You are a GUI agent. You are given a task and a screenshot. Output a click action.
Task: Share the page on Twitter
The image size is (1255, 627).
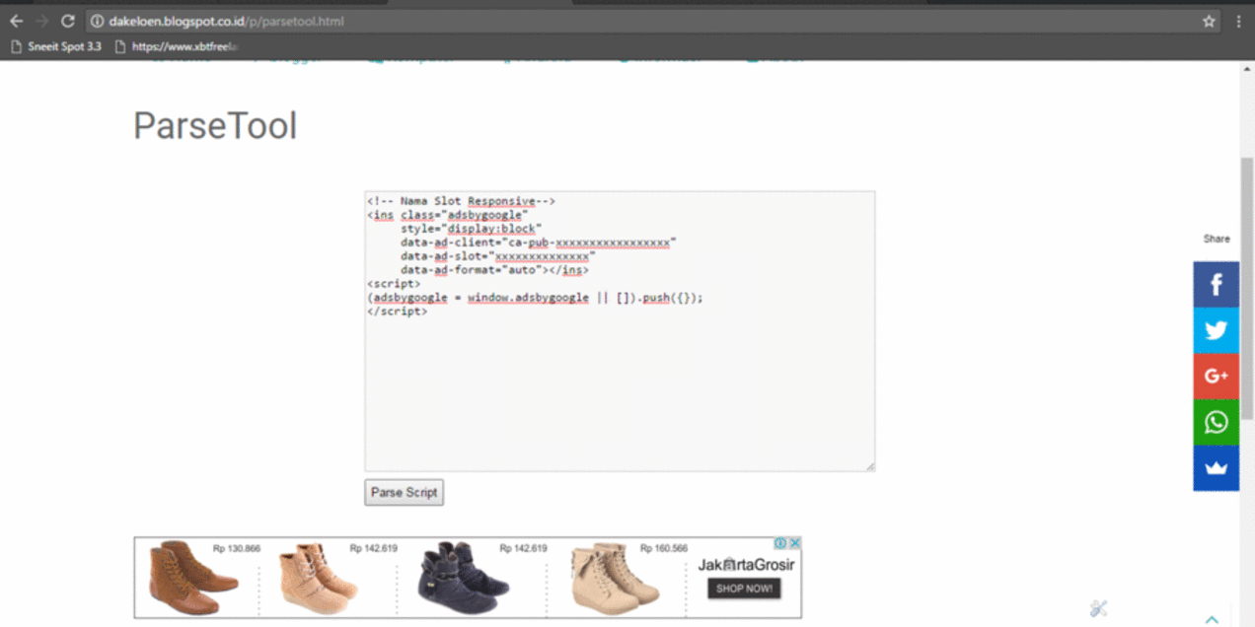1217,330
